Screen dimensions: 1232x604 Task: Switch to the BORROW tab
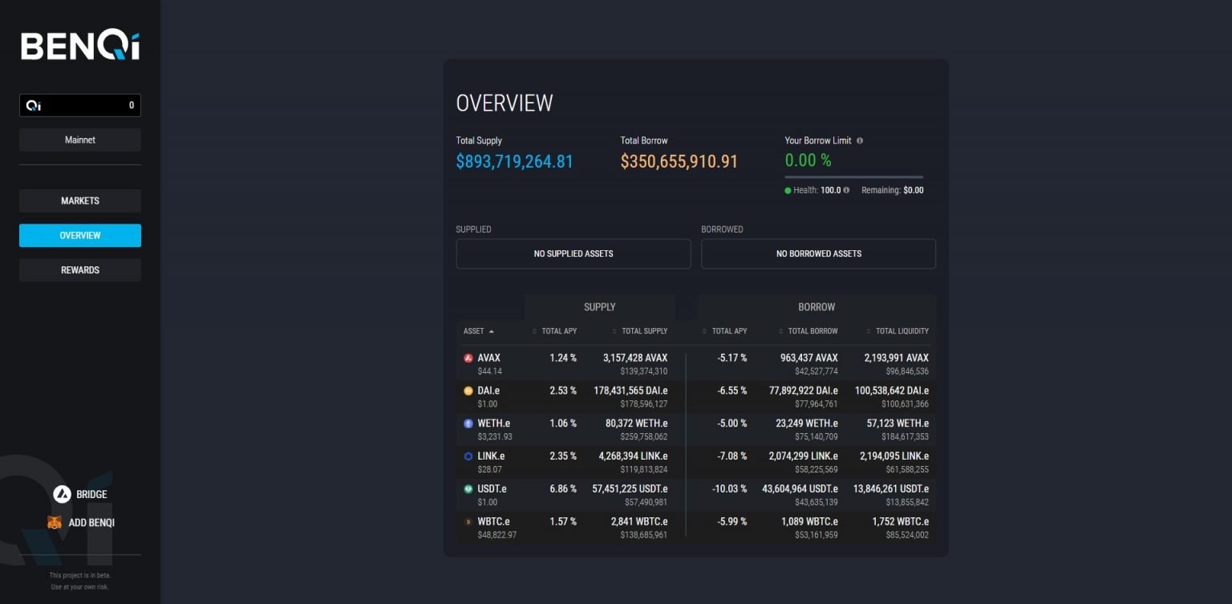coord(816,306)
